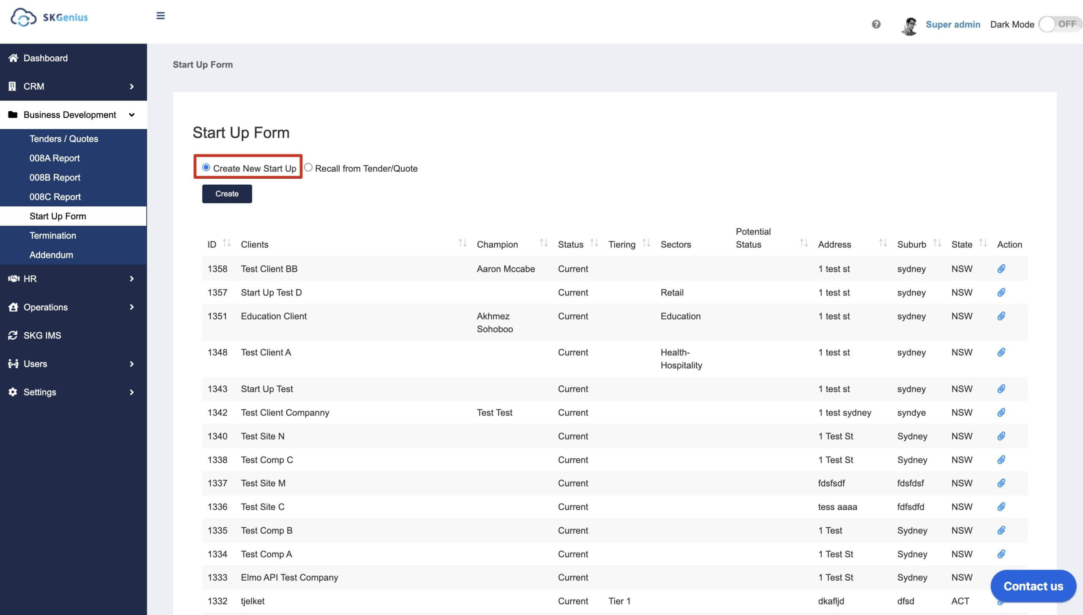
Task: Click the edit icon for Elmo API Test Company
Action: point(1001,577)
